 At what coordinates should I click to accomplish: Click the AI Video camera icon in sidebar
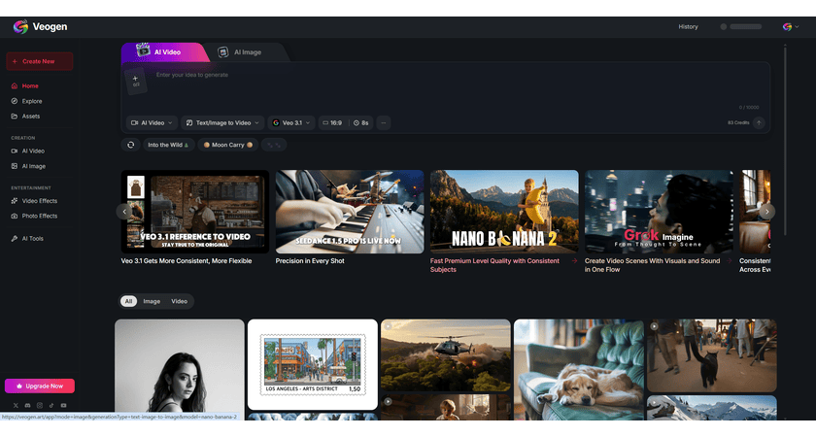(x=15, y=151)
